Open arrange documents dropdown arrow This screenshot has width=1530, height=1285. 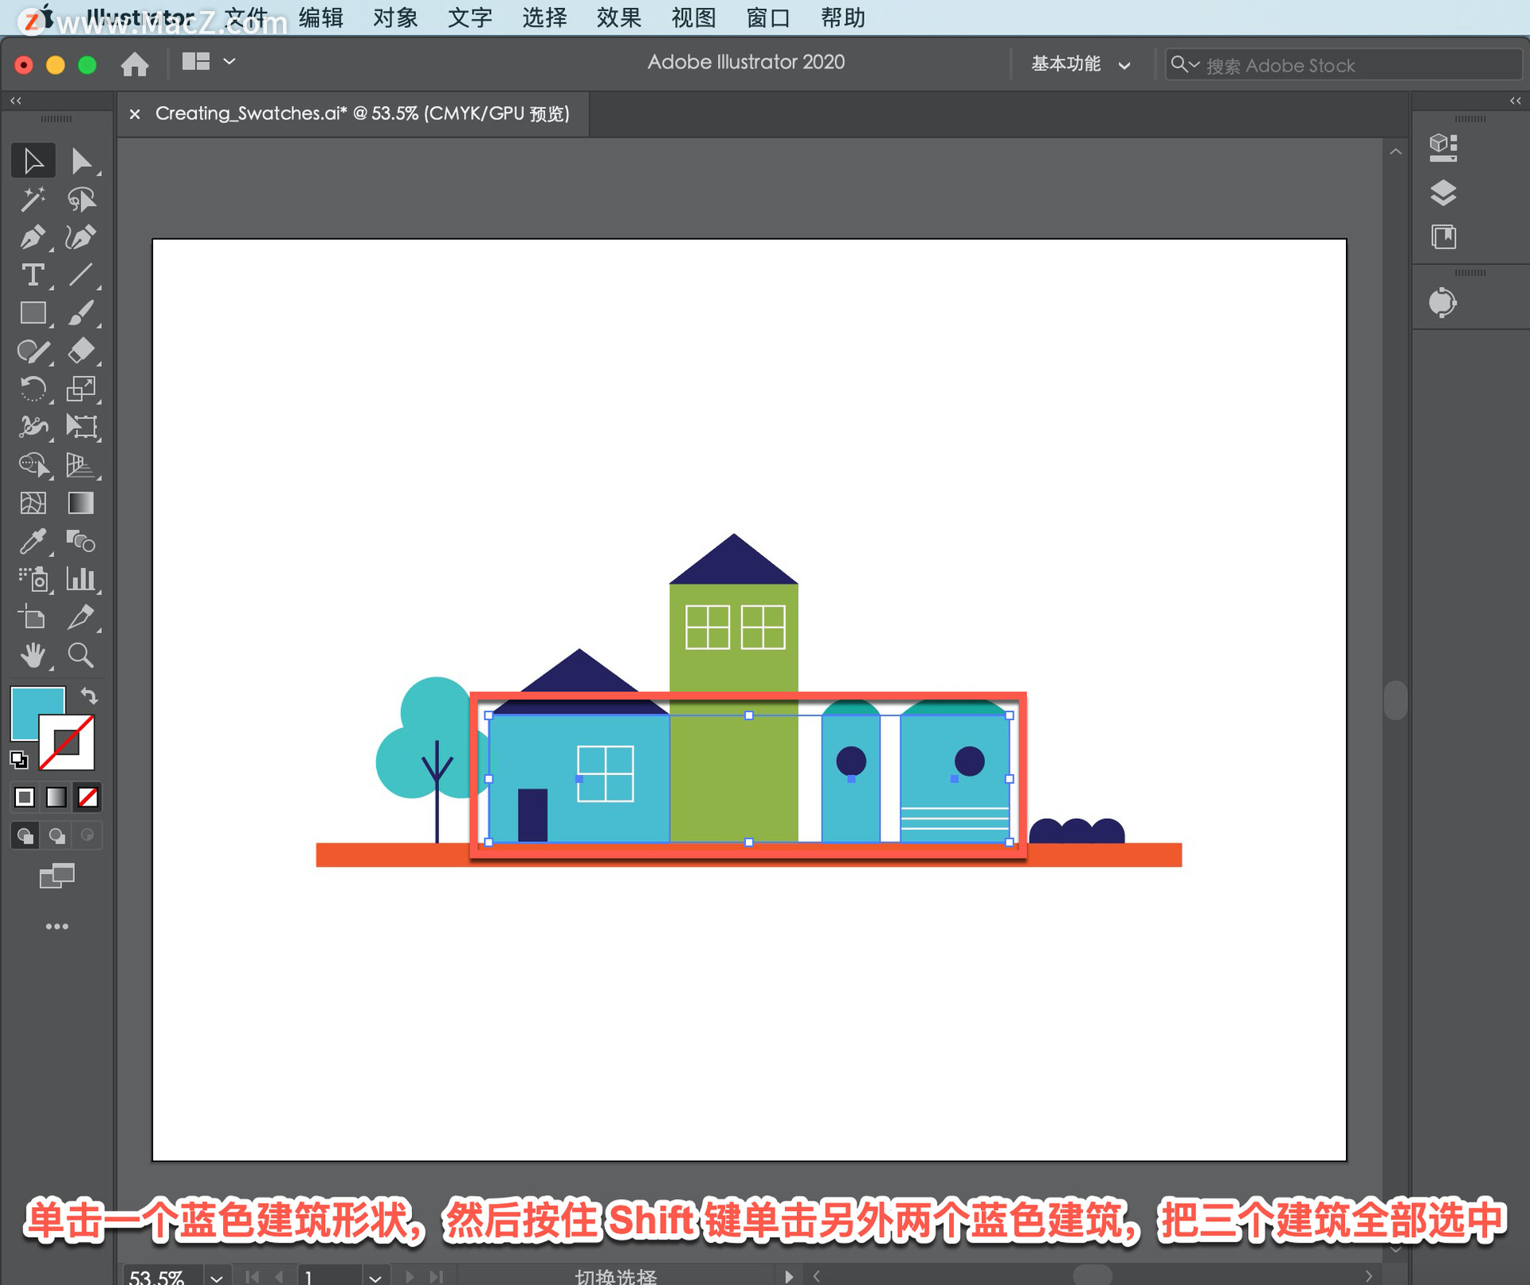coord(229,61)
